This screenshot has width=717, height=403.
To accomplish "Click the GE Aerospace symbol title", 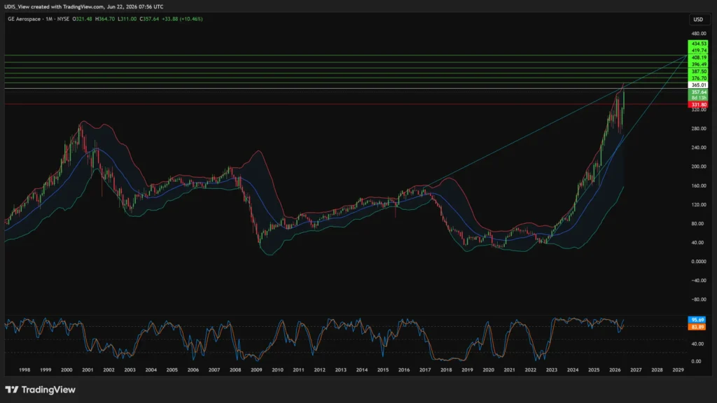I will pos(25,19).
